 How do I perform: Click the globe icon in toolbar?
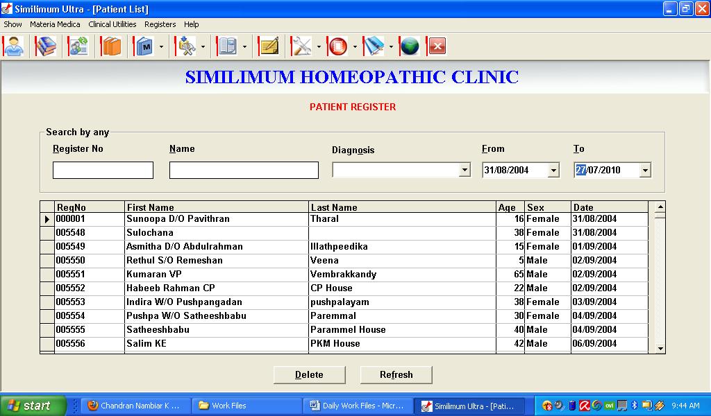pos(410,46)
